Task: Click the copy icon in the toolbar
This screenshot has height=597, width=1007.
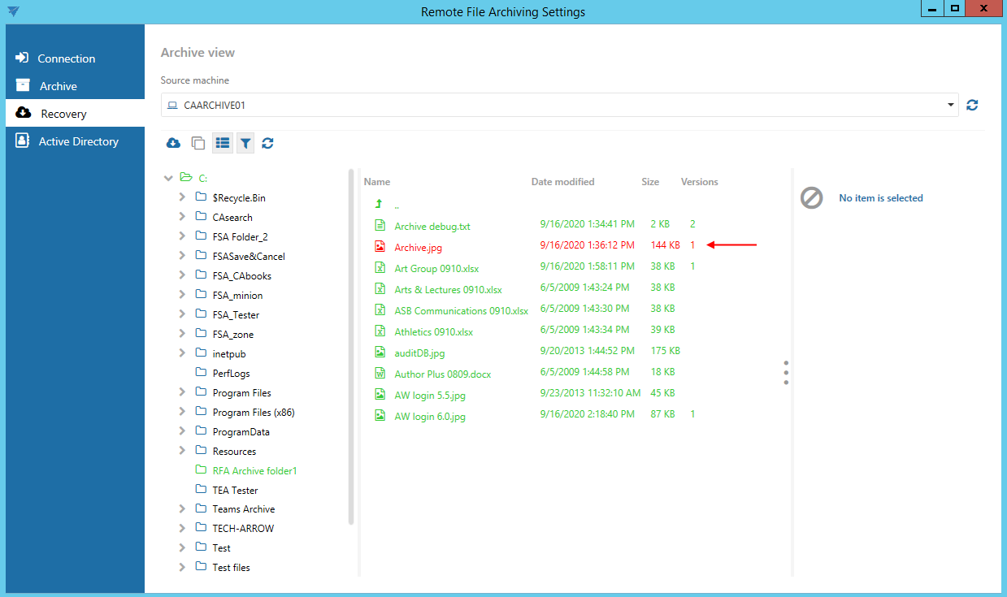Action: click(197, 144)
